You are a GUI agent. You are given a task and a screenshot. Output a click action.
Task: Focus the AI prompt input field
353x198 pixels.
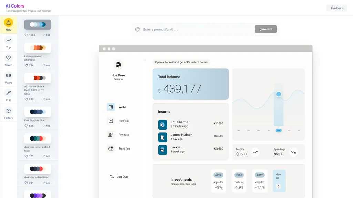click(x=196, y=30)
